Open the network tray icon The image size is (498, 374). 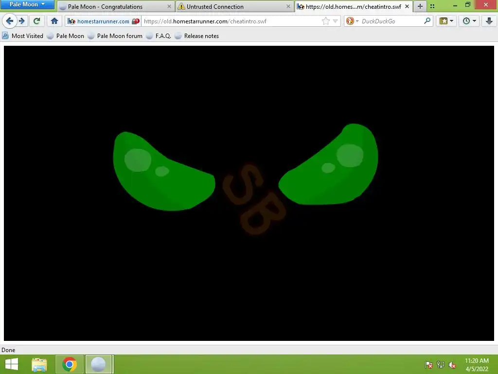[x=441, y=365]
